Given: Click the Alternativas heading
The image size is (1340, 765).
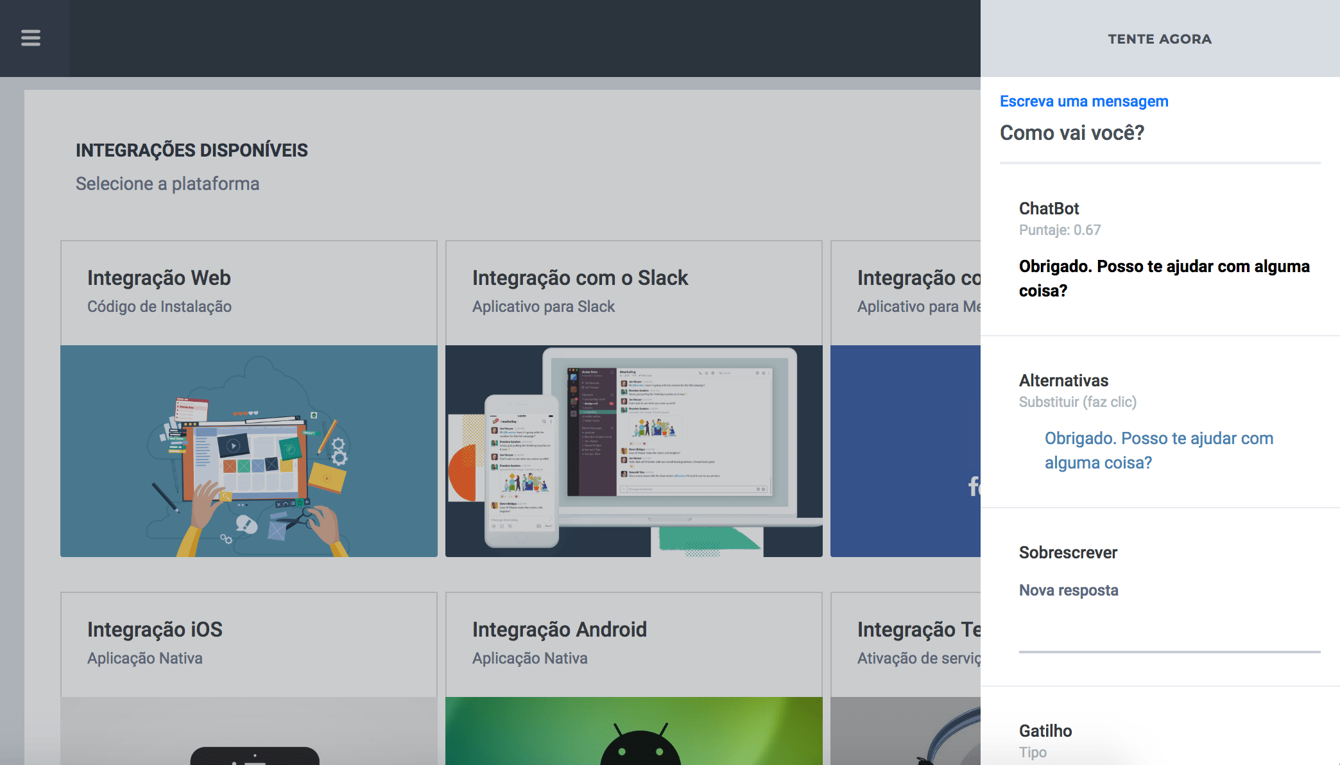Looking at the screenshot, I should [1063, 381].
